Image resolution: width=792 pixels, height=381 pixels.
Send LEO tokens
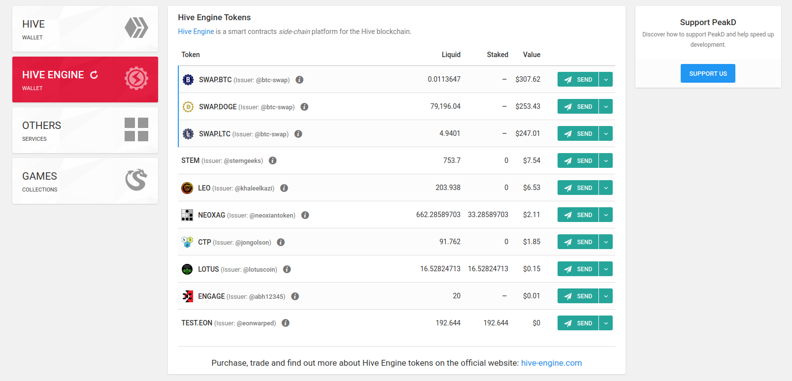[x=578, y=188]
